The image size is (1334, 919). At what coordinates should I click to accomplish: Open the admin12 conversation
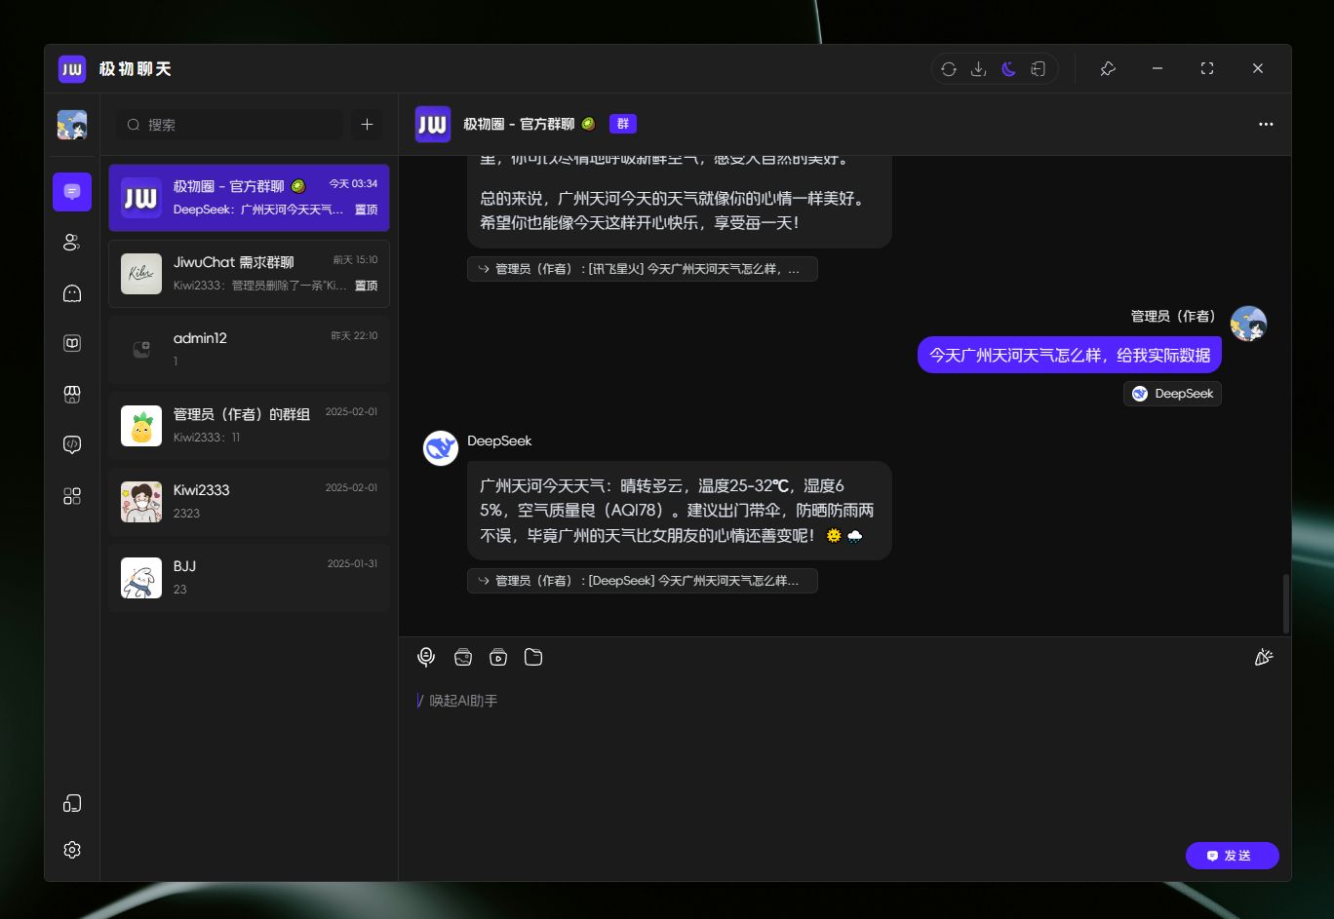click(250, 350)
